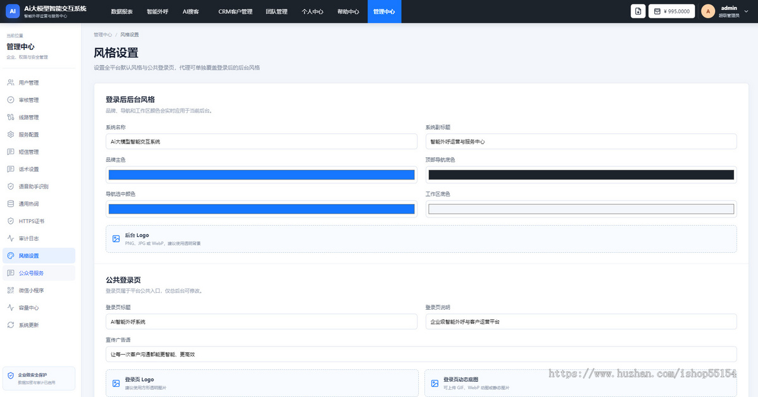Select the HTTPS证书 shield icon
Screen dimensions: 758x397
[x=11, y=221]
